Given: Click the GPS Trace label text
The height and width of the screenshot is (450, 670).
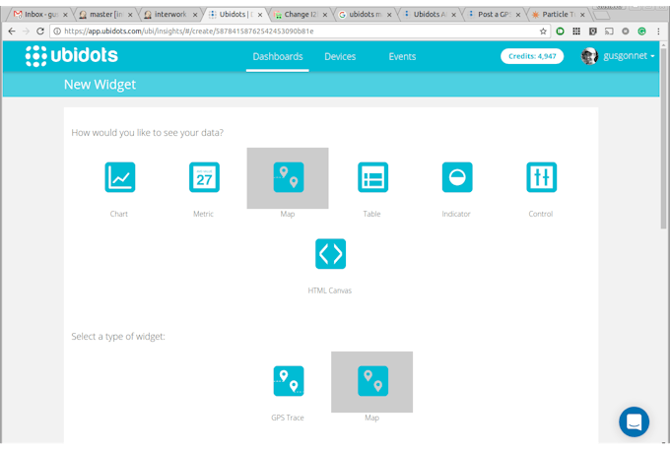Looking at the screenshot, I should click(288, 418).
